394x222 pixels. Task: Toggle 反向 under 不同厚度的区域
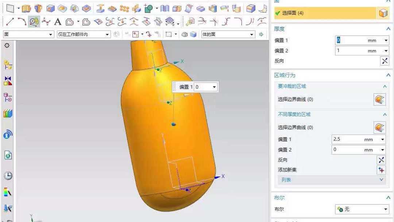(x=381, y=160)
